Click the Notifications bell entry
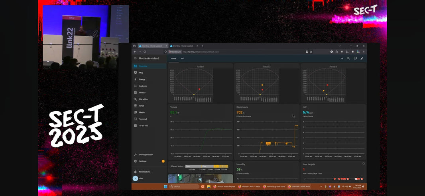425x196 pixels. pos(144,172)
